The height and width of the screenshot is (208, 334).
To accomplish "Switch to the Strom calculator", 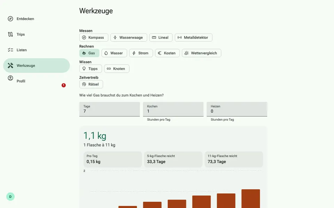I will [141, 53].
